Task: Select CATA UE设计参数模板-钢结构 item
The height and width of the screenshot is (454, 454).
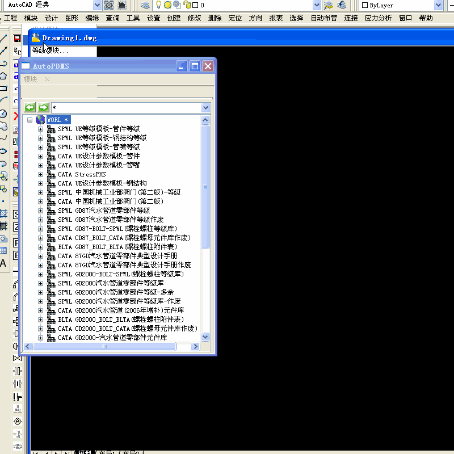Action: coord(102,183)
